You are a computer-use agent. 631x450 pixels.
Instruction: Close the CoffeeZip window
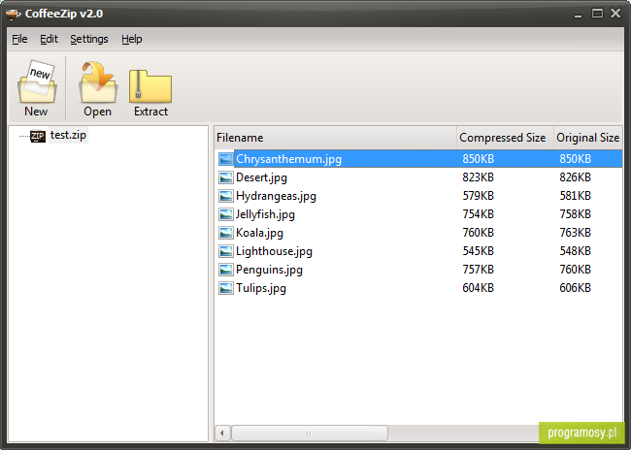pyautogui.click(x=615, y=14)
